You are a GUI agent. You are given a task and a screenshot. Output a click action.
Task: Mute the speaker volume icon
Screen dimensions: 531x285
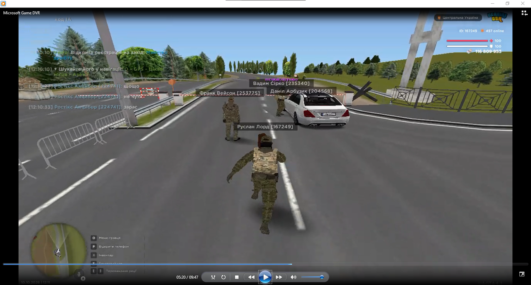pos(294,277)
